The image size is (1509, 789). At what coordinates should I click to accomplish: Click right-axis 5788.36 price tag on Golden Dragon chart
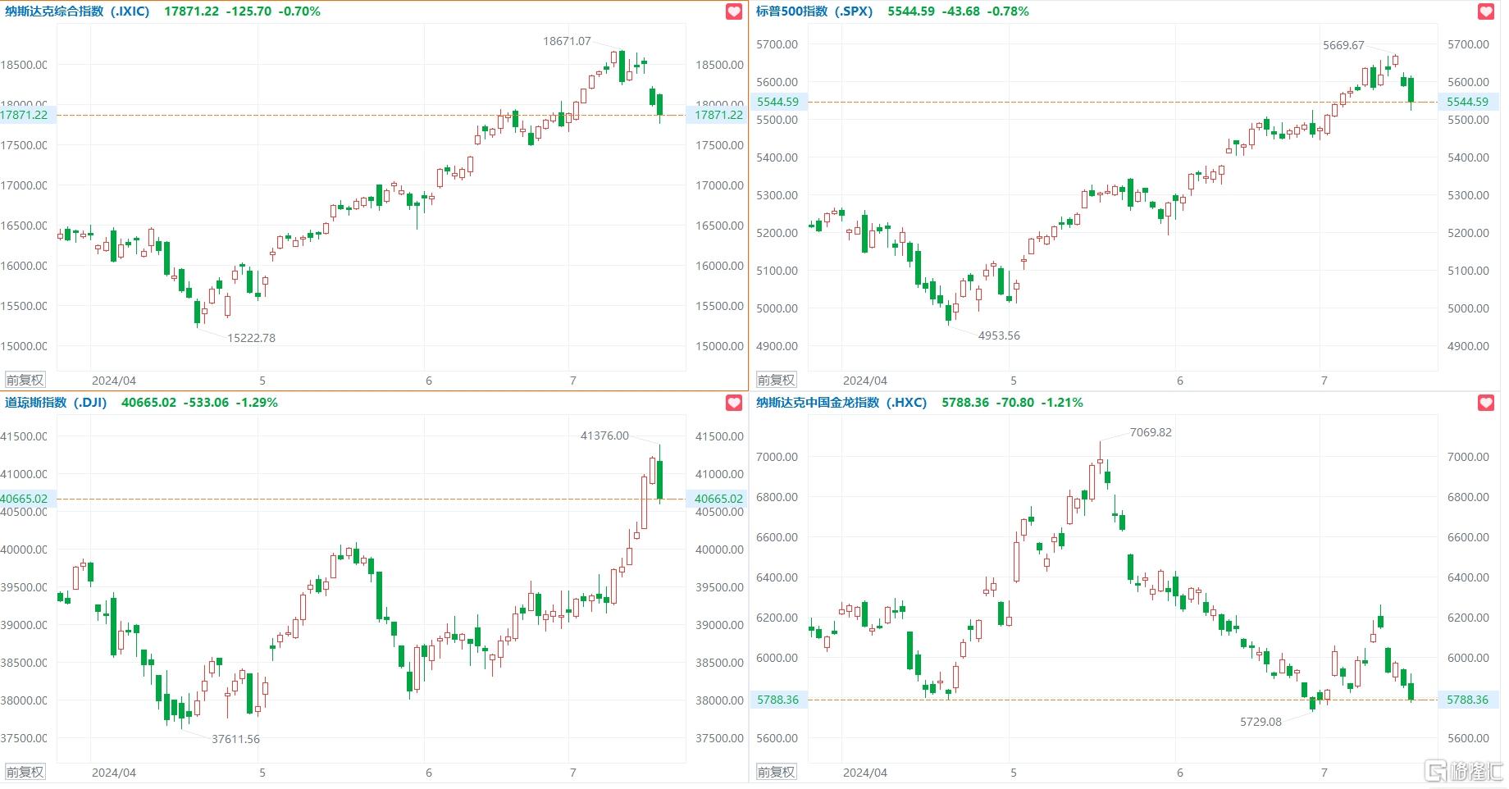(1469, 700)
